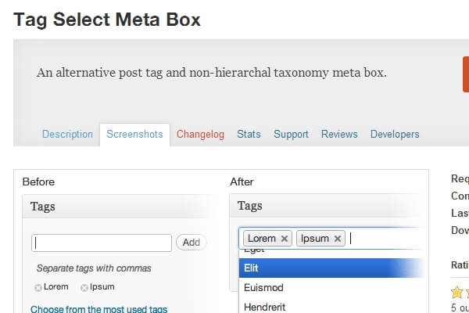Remove the Lorem tag in Before box
This screenshot has width=469, height=313.
[x=38, y=288]
